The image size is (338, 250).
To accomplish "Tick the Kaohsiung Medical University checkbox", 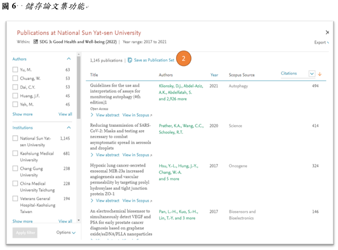I will [x=15, y=153].
